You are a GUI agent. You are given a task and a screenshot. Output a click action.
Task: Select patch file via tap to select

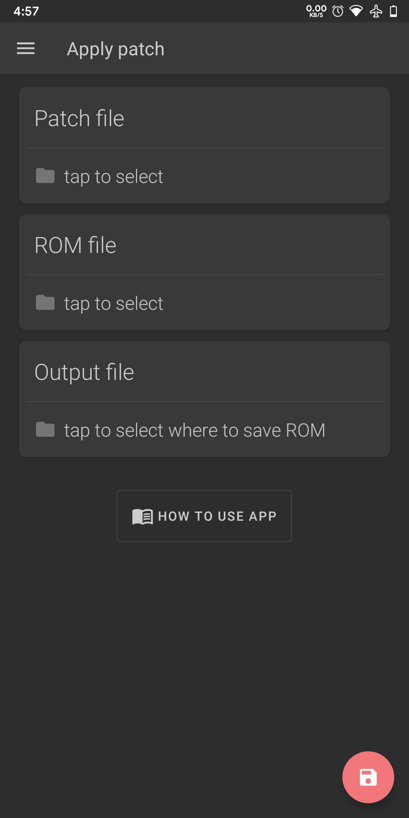click(x=114, y=176)
